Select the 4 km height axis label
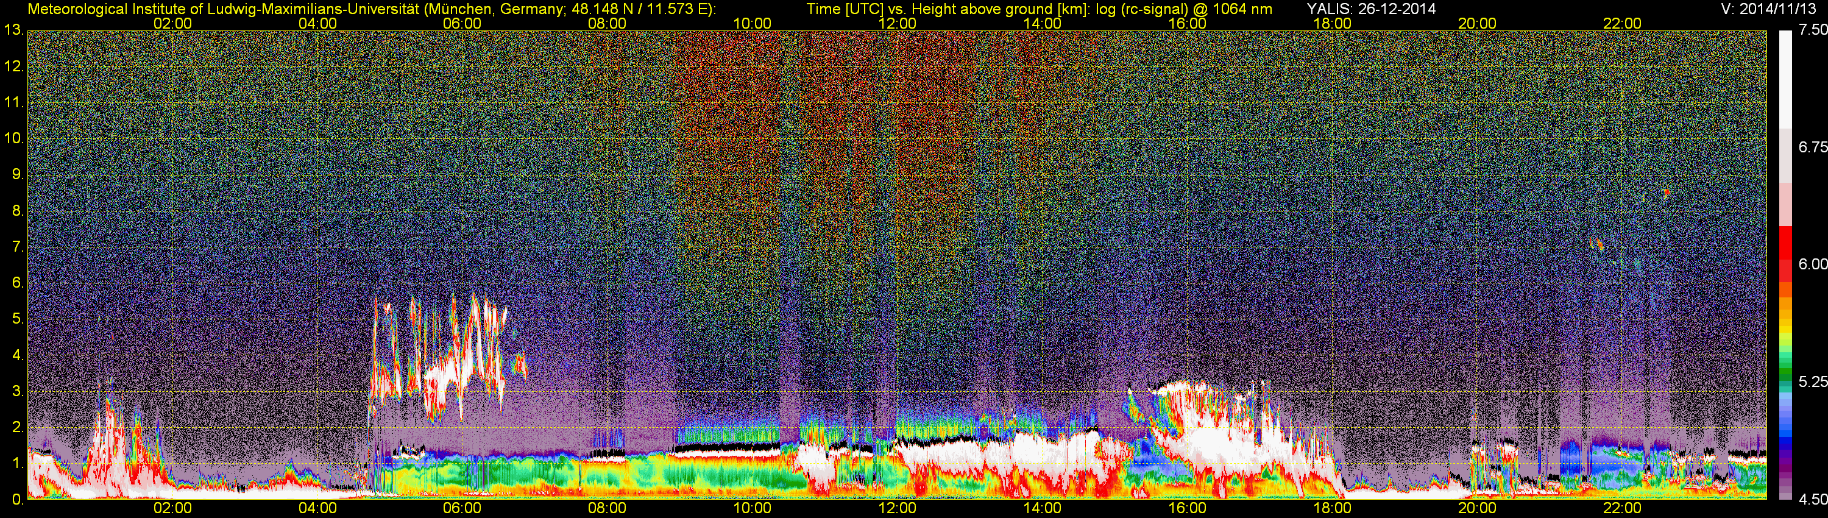The height and width of the screenshot is (518, 1828). click(x=18, y=355)
